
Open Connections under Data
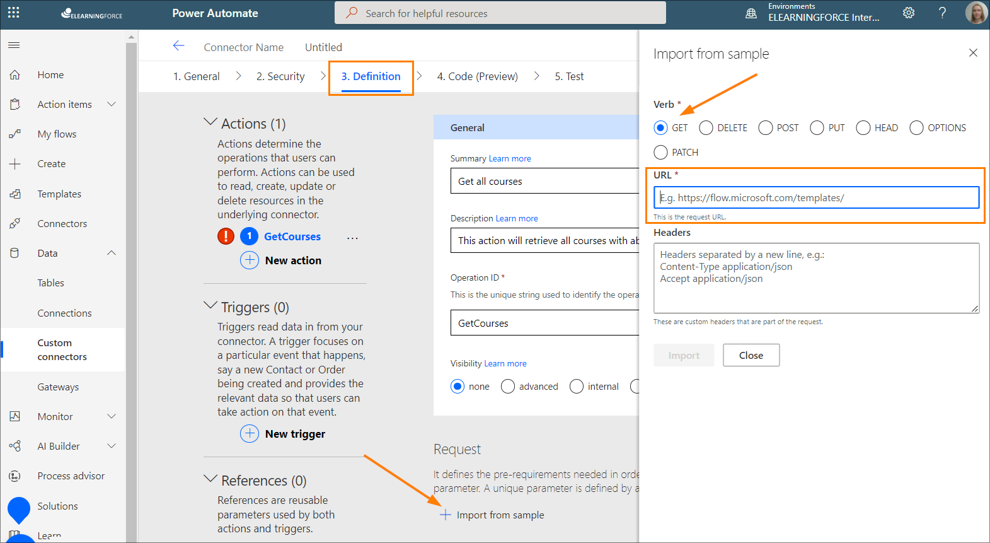pyautogui.click(x=64, y=313)
